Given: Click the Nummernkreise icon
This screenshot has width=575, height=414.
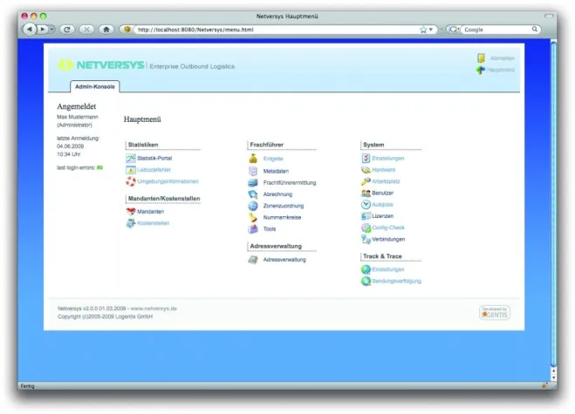Looking at the screenshot, I should (253, 217).
